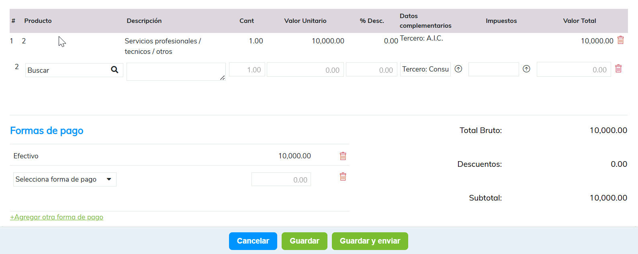Click the Guardar y enviar button
Viewport: 638px width, 254px height.
tap(370, 241)
